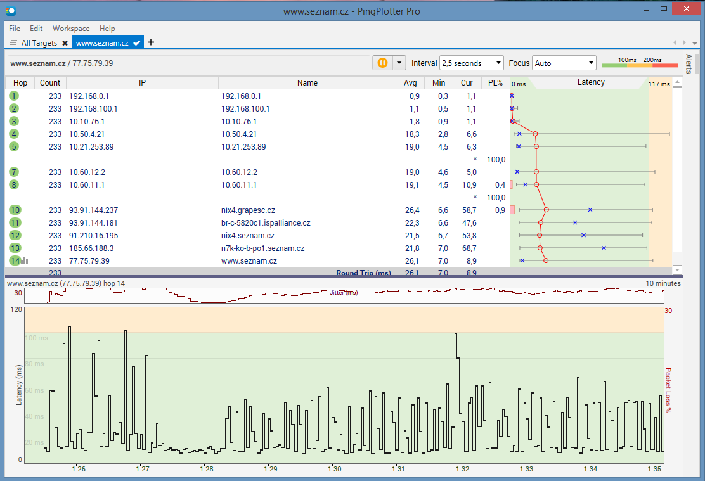Viewport: 705px width, 481px height.
Task: Click the plus icon to add a tab
Action: [x=151, y=42]
